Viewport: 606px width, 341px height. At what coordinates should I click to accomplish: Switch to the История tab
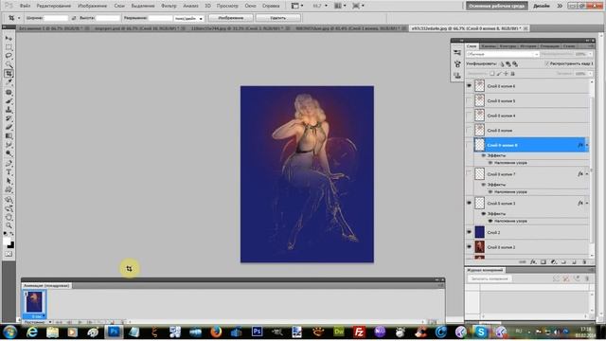point(528,46)
